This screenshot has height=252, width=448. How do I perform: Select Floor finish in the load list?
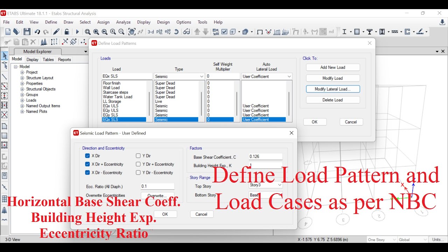(124, 83)
